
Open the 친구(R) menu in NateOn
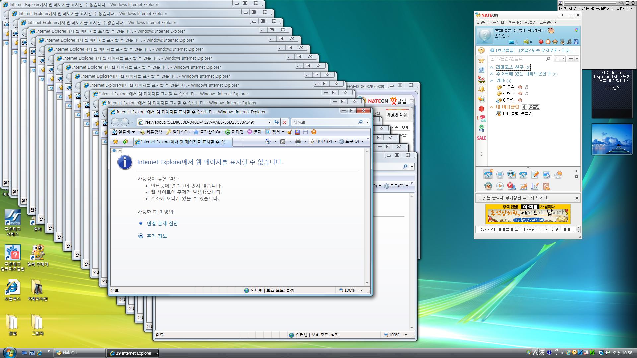tap(515, 22)
